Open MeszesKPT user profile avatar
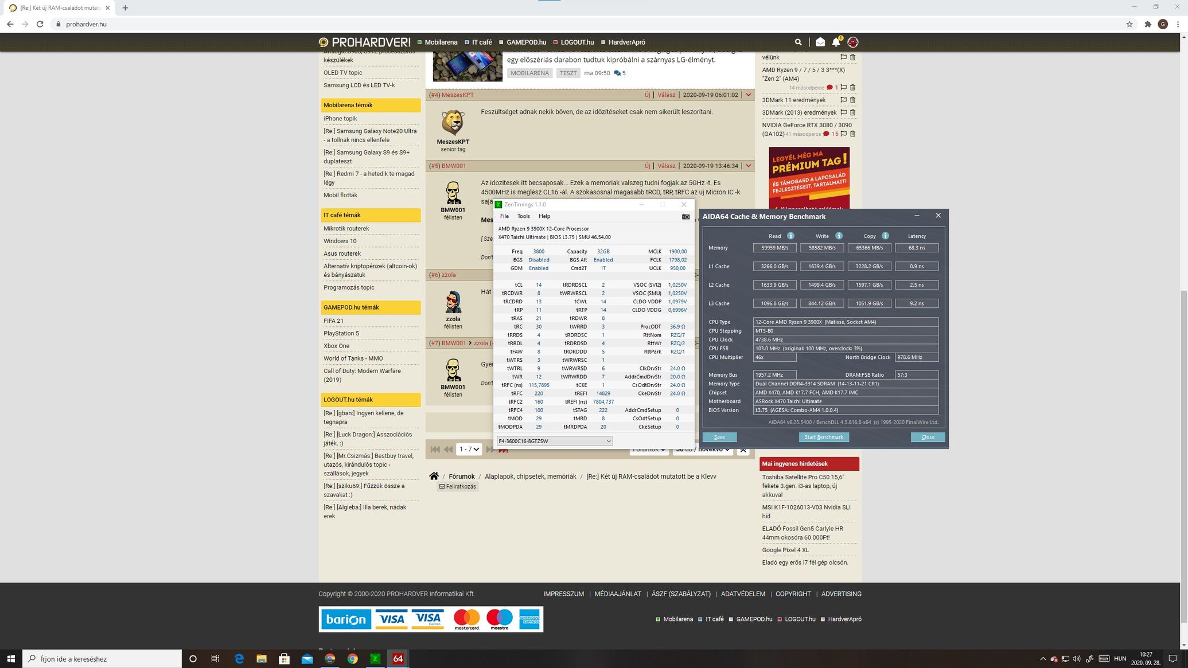This screenshot has height=668, width=1188. tap(453, 122)
